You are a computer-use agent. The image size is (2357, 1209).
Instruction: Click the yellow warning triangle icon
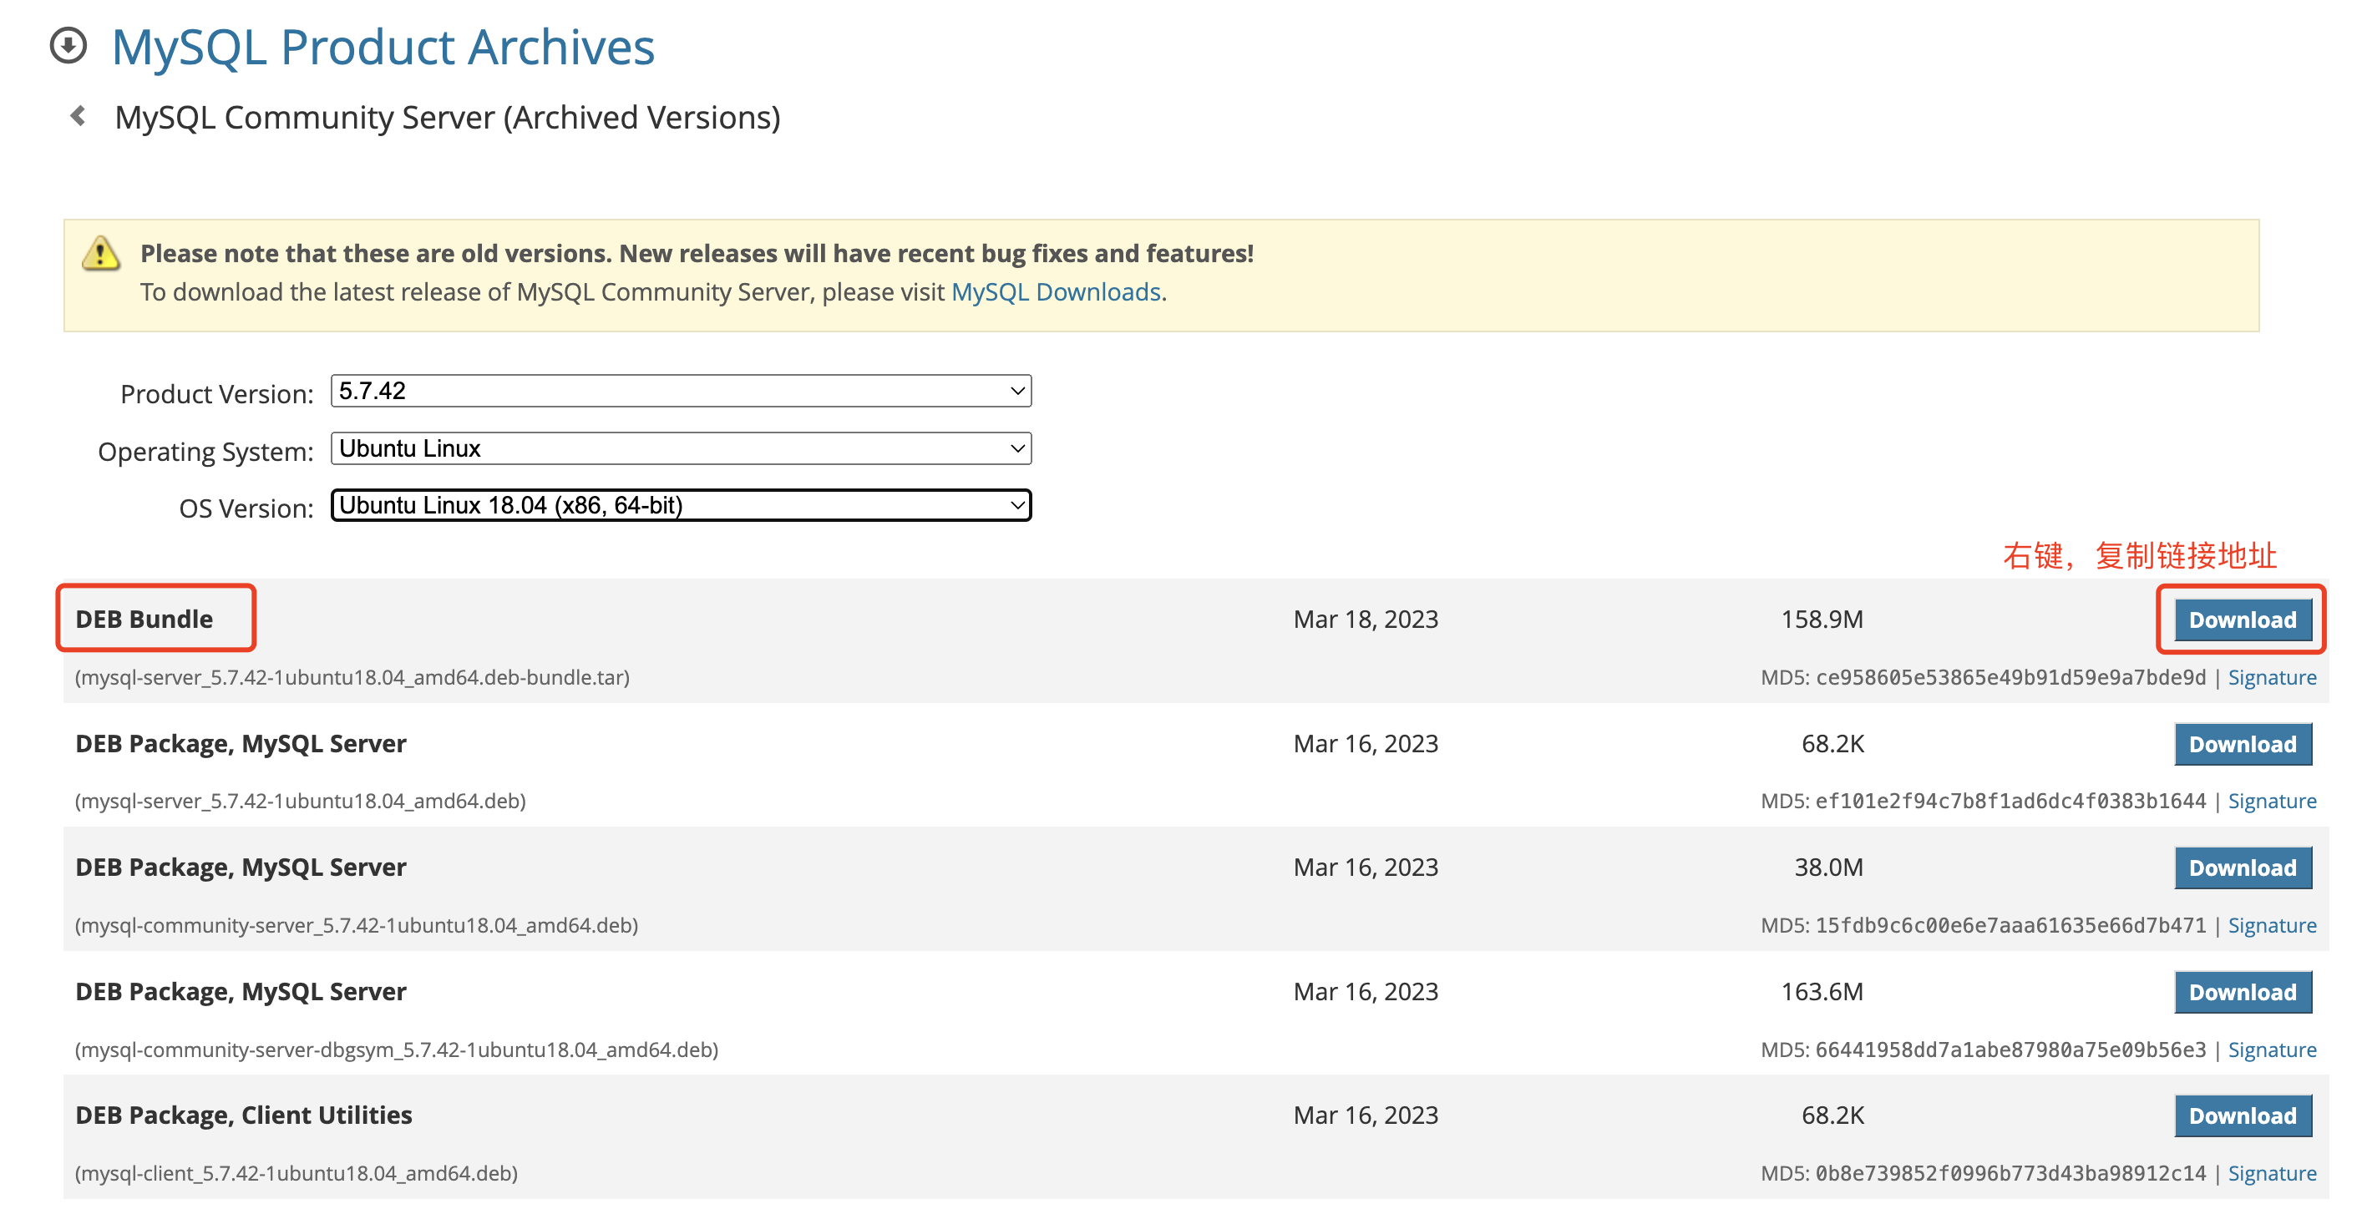[x=101, y=254]
